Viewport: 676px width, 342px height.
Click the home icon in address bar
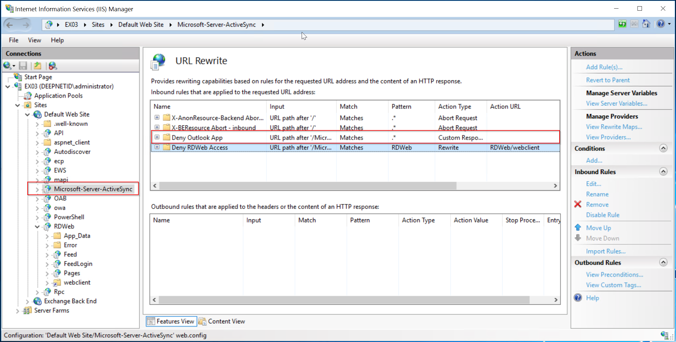tap(646, 24)
